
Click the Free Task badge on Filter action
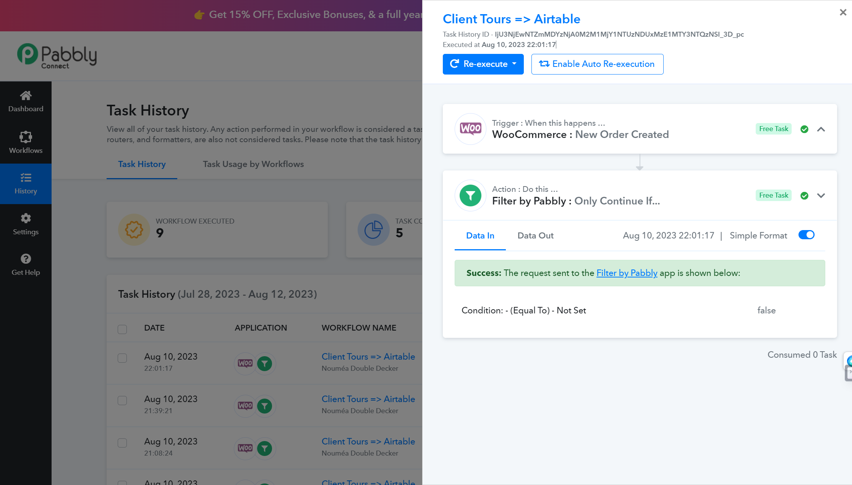[774, 196]
